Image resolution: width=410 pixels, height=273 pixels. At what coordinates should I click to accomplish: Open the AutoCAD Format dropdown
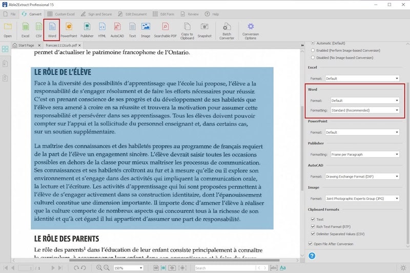[362, 176]
